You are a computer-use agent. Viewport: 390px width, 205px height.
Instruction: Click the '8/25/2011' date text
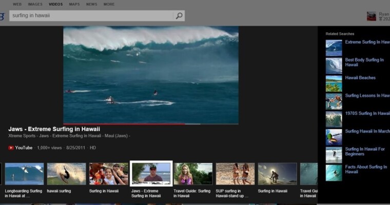75,148
